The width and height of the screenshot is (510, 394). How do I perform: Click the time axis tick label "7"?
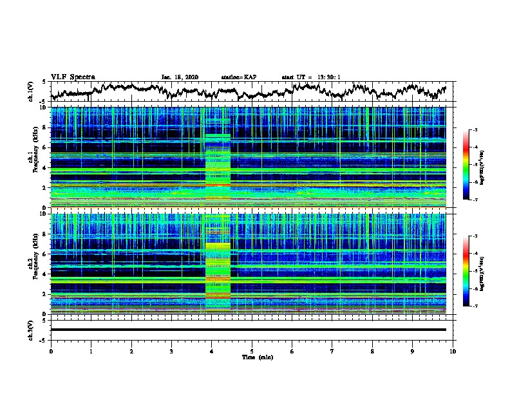332,352
